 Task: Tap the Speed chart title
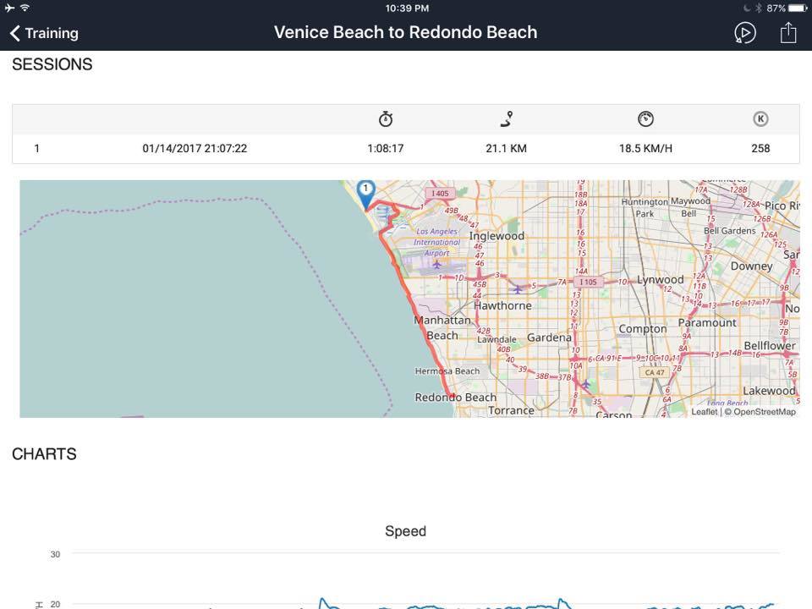pyautogui.click(x=405, y=531)
